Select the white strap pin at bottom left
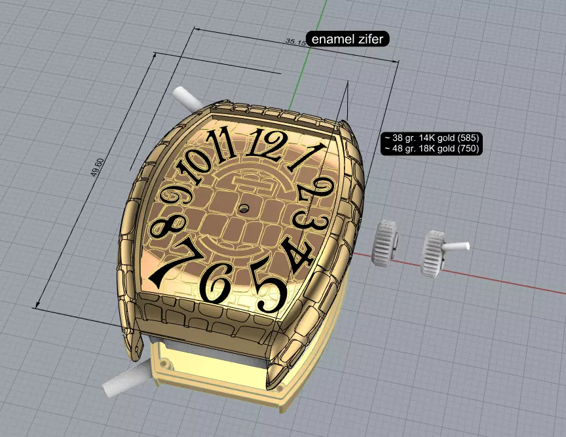Image resolution: width=566 pixels, height=437 pixels. pyautogui.click(x=127, y=379)
